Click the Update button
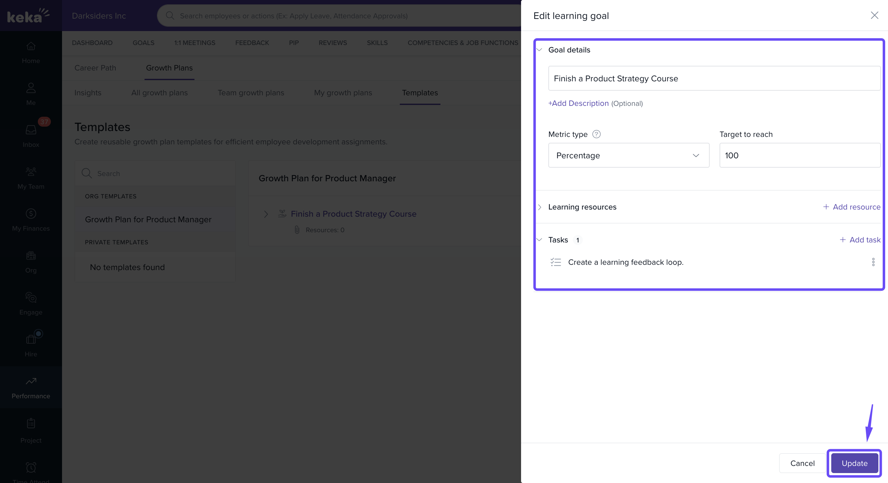 pos(854,463)
